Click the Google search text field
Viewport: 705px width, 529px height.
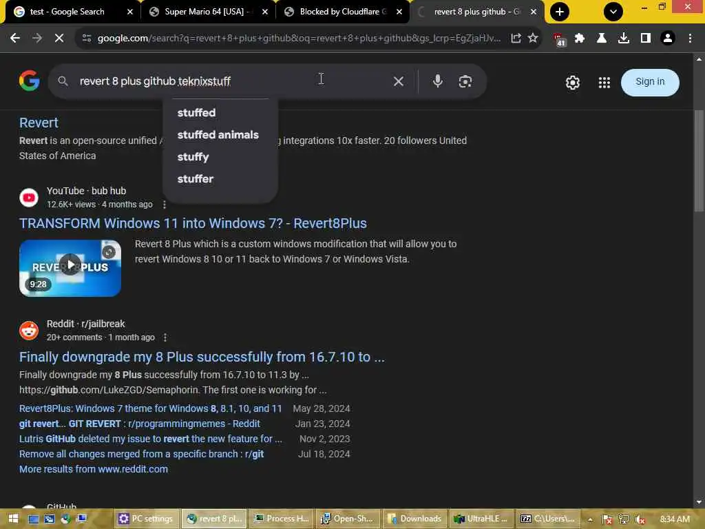(229, 81)
